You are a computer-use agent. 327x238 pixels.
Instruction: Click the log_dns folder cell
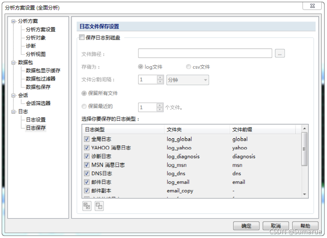tap(176, 173)
